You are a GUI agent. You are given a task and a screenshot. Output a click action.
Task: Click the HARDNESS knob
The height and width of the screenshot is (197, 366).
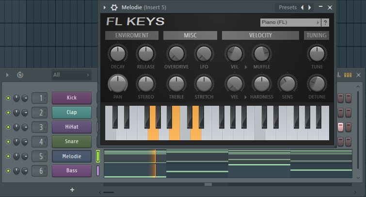(262, 83)
